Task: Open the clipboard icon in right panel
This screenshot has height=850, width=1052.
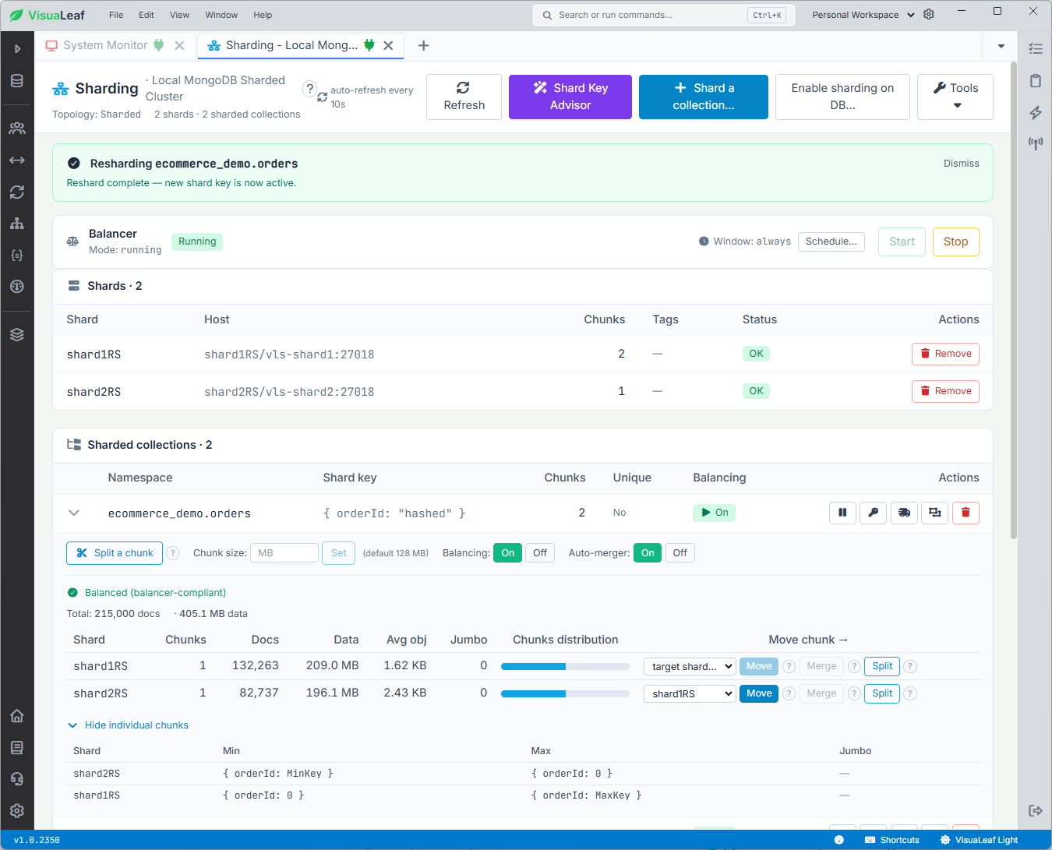Action: tap(1036, 81)
